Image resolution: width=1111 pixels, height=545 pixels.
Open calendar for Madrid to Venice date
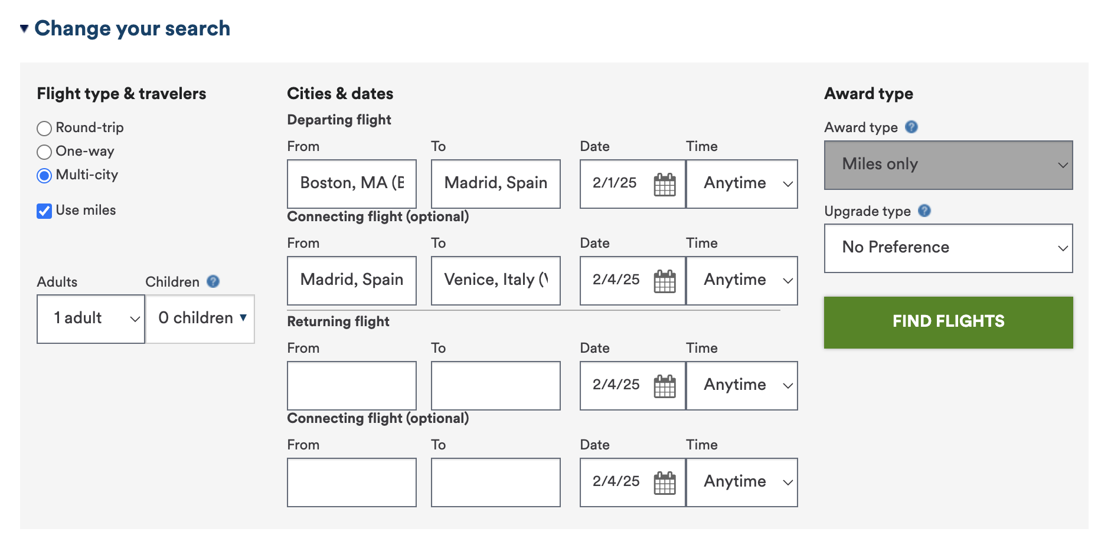(x=664, y=281)
